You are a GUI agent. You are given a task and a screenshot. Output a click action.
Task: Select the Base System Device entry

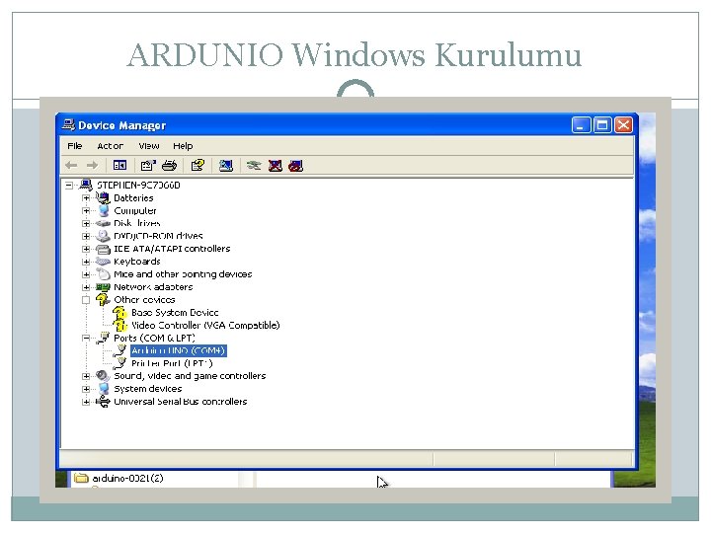(175, 312)
